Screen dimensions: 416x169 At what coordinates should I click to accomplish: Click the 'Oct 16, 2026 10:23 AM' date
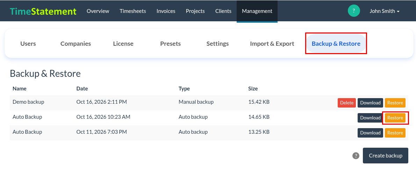click(103, 117)
